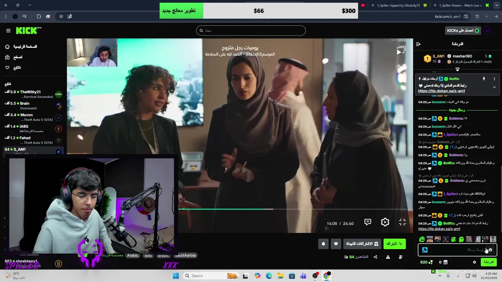This screenshot has width=502, height=282.
Task: Select the sleeping green emote
Action: [x=454, y=239]
